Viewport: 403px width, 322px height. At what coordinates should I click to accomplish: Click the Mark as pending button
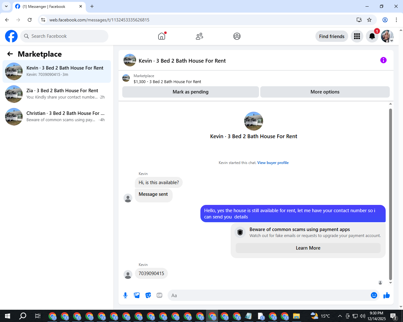tap(191, 92)
